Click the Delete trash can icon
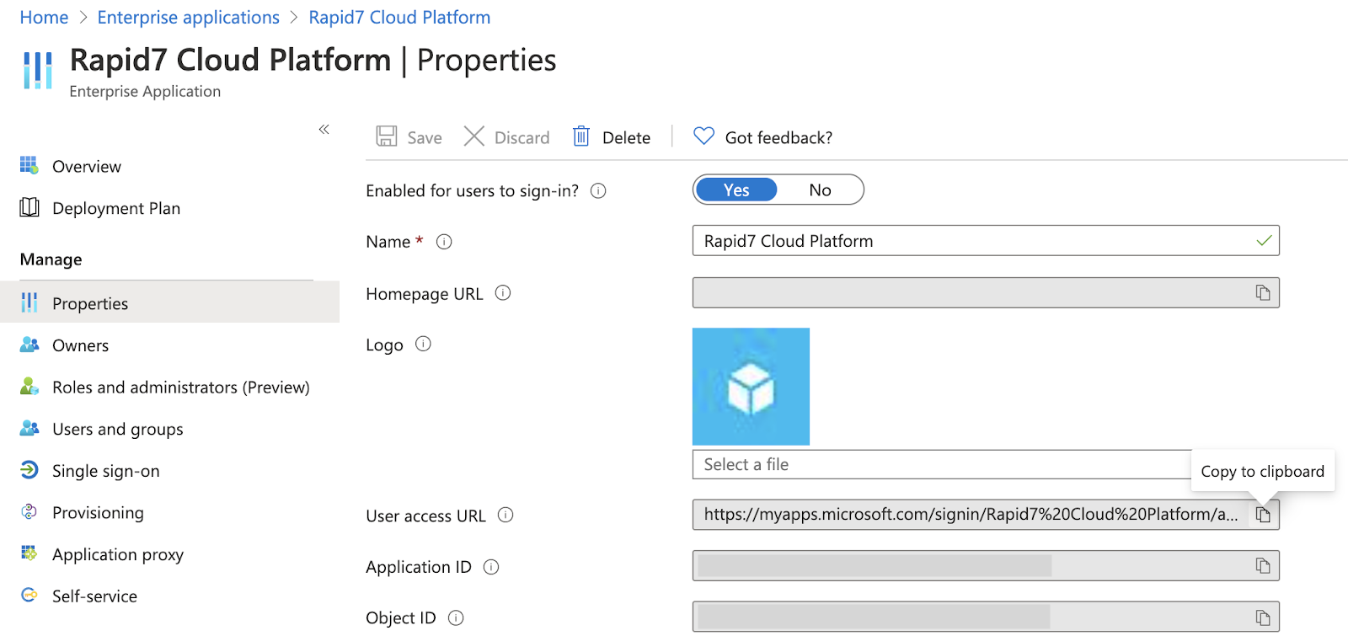Screen dimensions: 1348x636 (x=581, y=136)
